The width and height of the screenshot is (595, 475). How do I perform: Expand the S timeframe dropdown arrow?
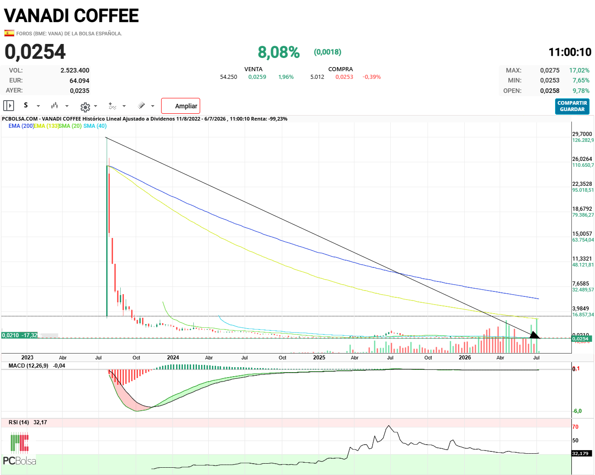38,106
